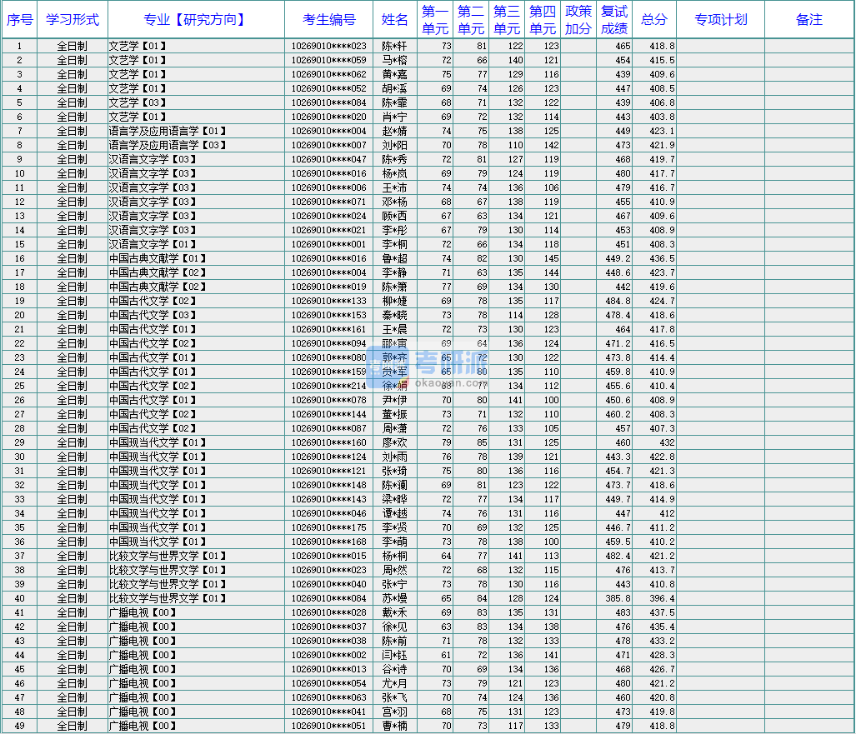Screen dimensions: 856x734
Task: Click the 学习形式 column header
Action: [72, 19]
